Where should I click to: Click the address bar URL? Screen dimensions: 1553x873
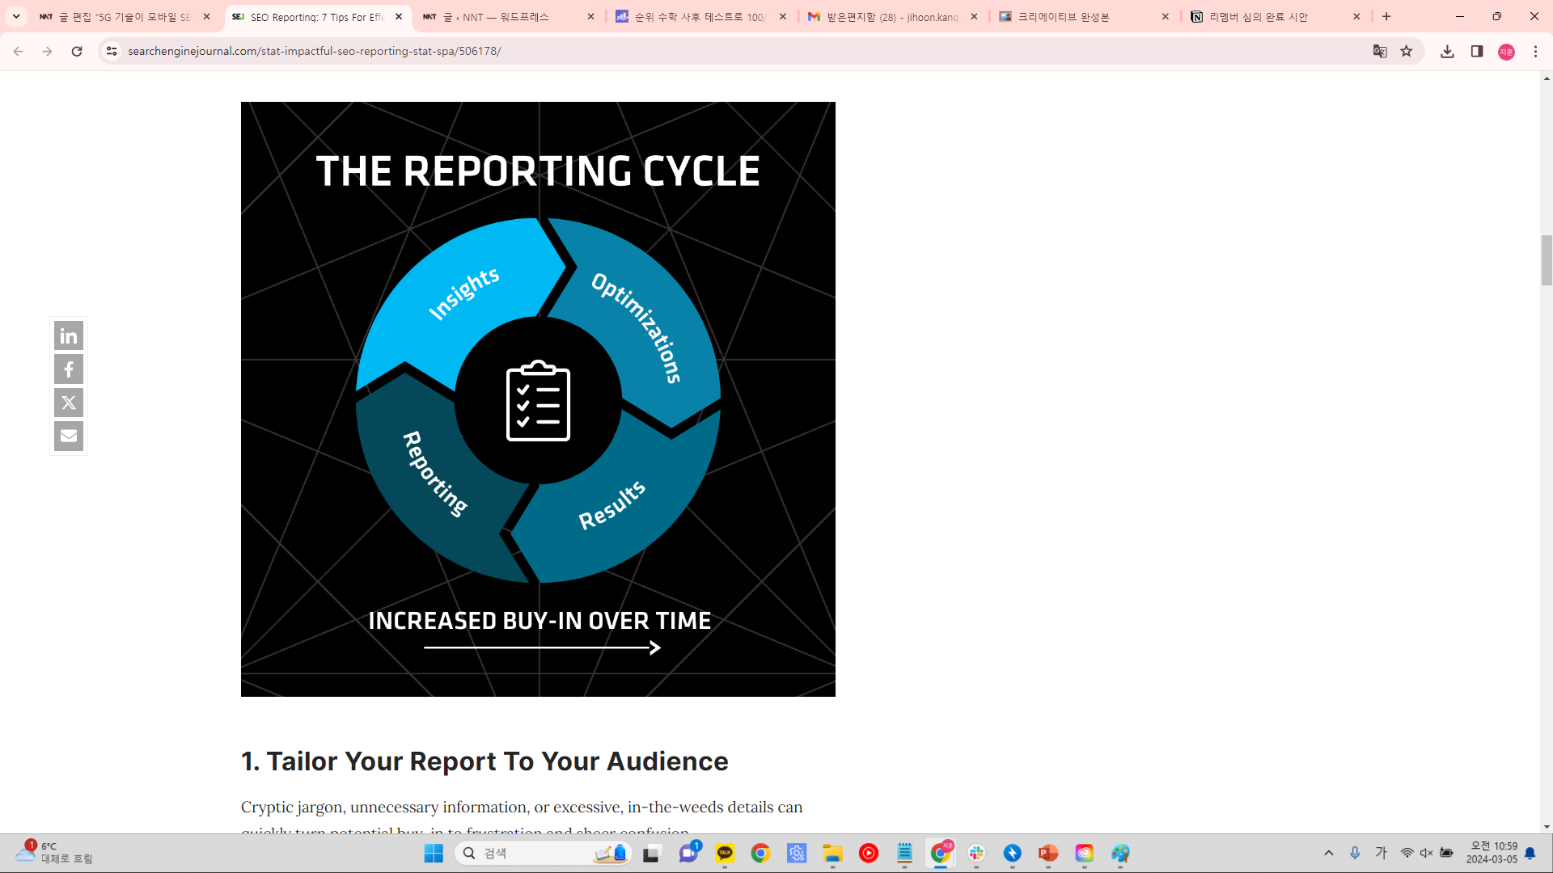pyautogui.click(x=315, y=51)
